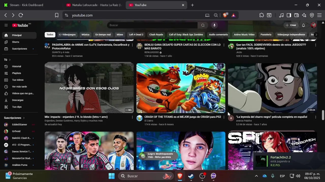Open La leyenda del charro negro thumbnail
This screenshot has height=182, width=325.
272,88
